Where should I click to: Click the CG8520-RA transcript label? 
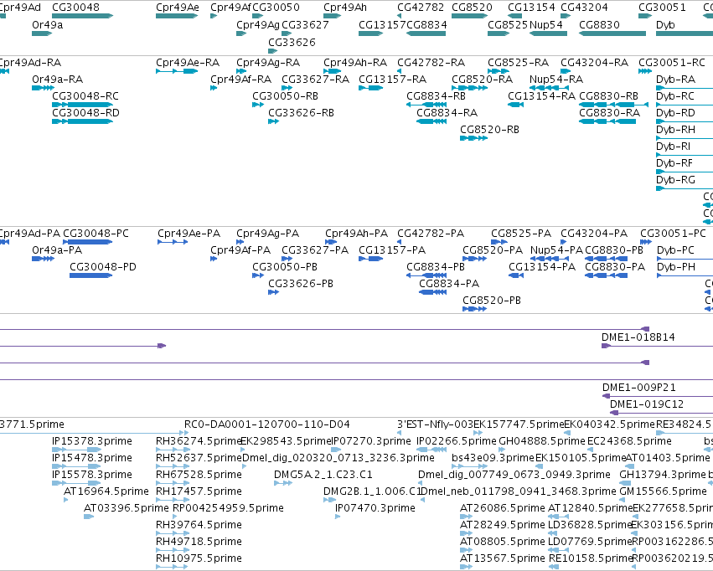click(x=482, y=80)
